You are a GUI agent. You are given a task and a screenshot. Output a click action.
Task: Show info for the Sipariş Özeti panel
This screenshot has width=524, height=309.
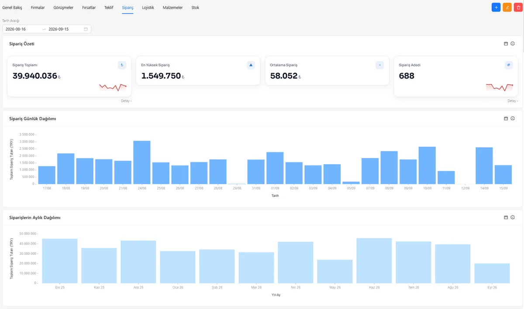tap(513, 44)
